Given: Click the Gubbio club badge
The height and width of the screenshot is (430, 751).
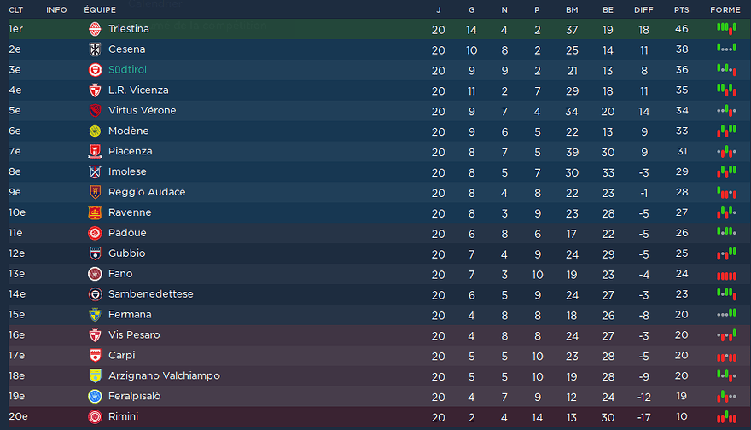Looking at the screenshot, I should [95, 253].
